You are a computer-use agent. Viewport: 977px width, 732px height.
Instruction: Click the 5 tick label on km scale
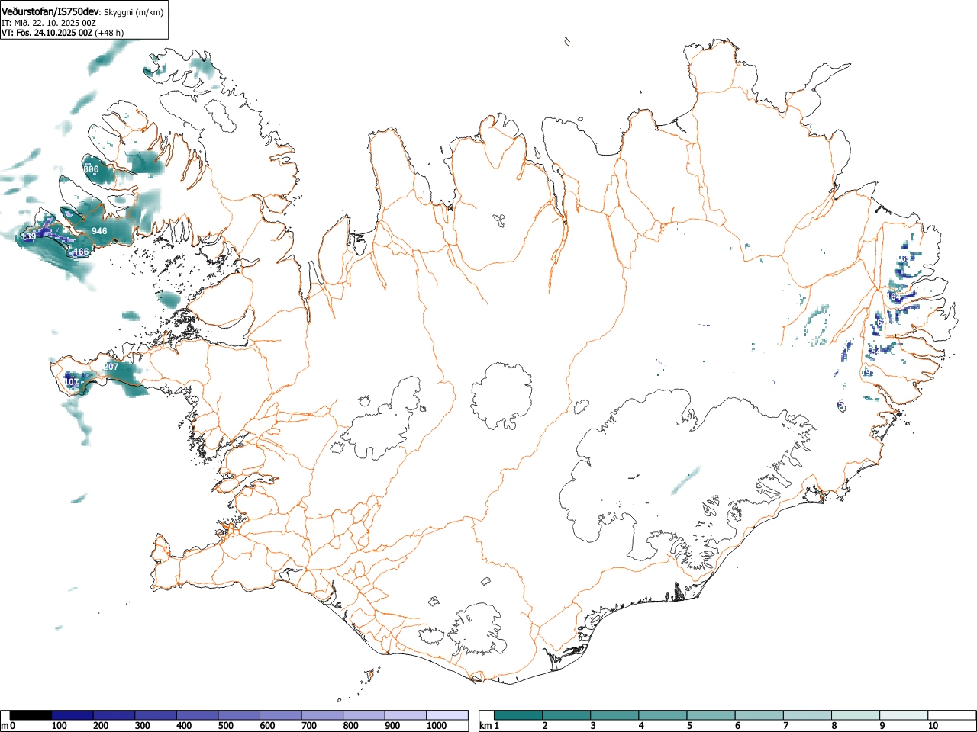pos(689,726)
